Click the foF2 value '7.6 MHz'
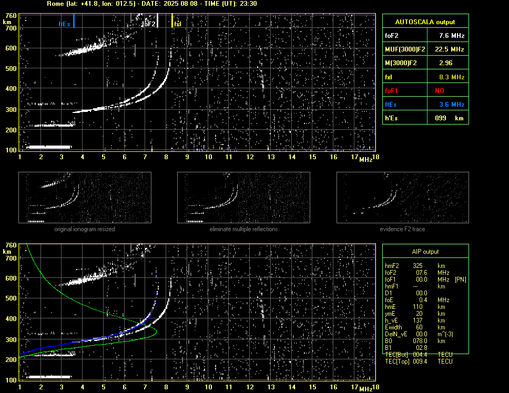Viewport: 509px width, 393px height. coord(452,36)
